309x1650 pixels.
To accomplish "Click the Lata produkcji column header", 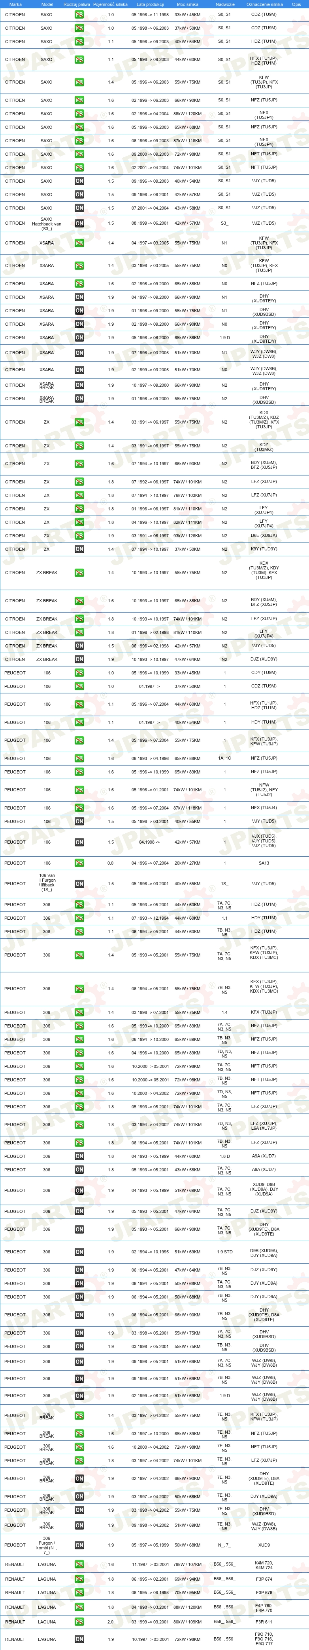I will [x=150, y=4].
